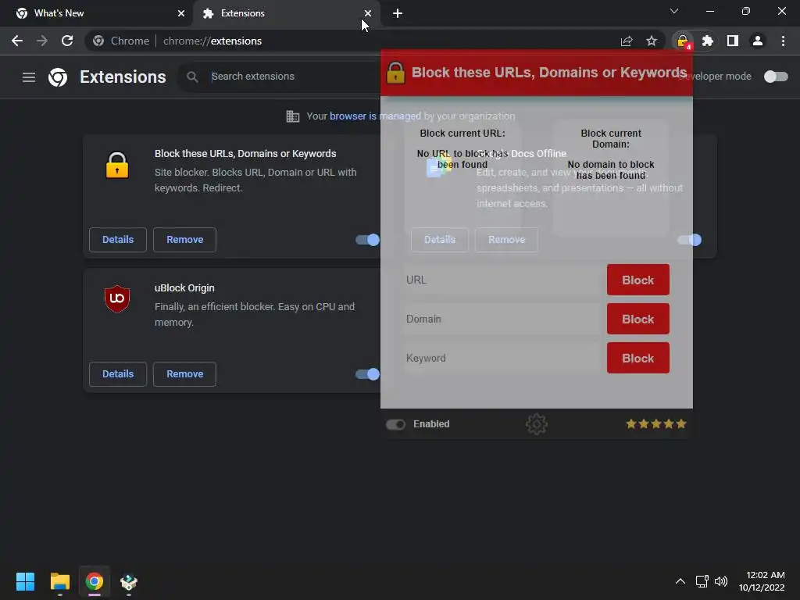Open Details for Block these URLs extension

[118, 240]
